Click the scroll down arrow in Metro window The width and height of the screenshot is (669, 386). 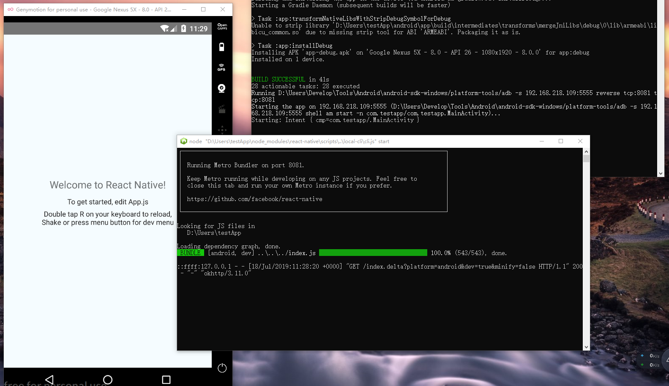[586, 347]
